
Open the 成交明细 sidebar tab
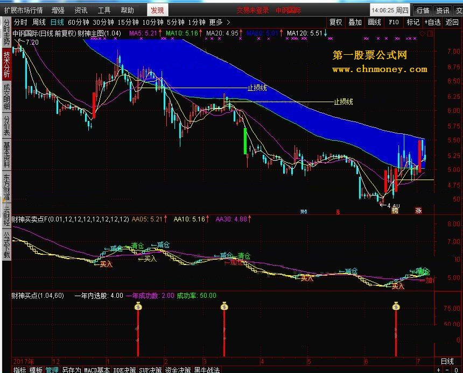click(x=6, y=97)
